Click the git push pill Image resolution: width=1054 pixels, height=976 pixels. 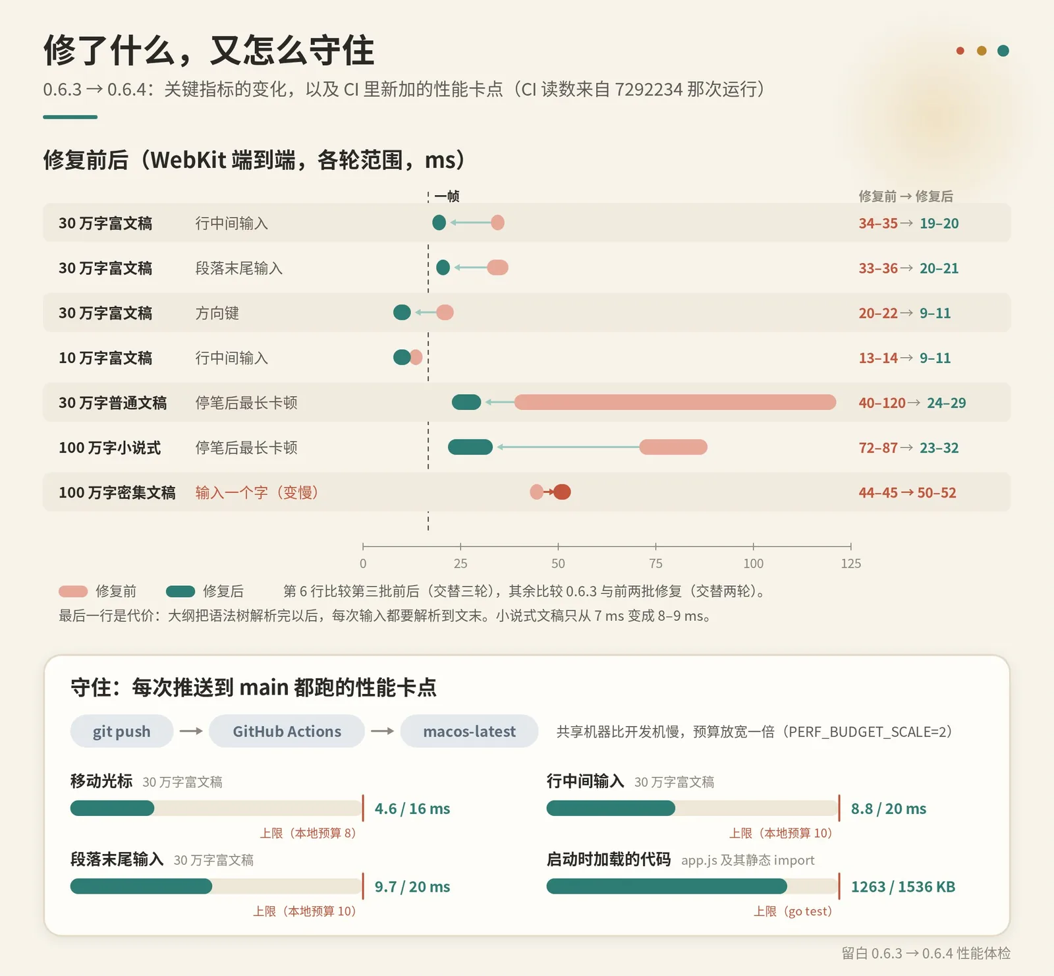coord(122,732)
